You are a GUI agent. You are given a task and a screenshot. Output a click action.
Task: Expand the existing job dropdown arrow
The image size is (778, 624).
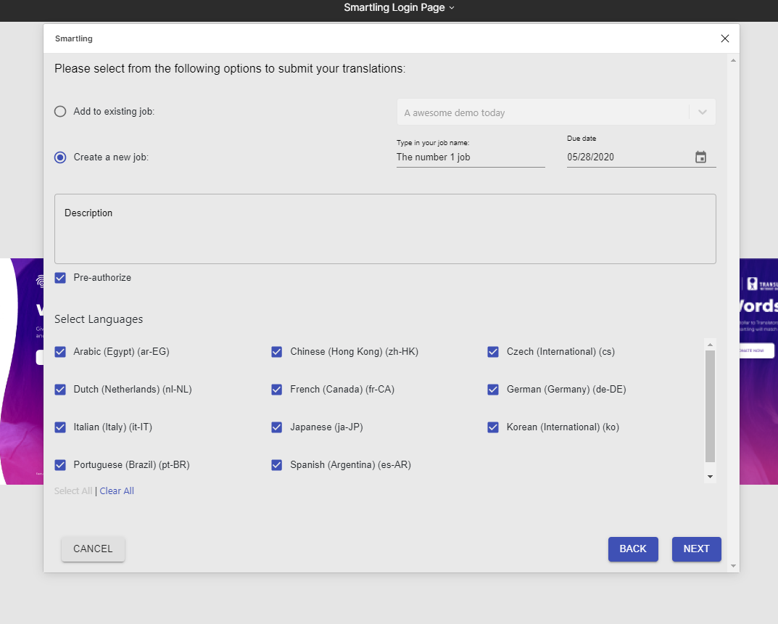click(x=703, y=112)
